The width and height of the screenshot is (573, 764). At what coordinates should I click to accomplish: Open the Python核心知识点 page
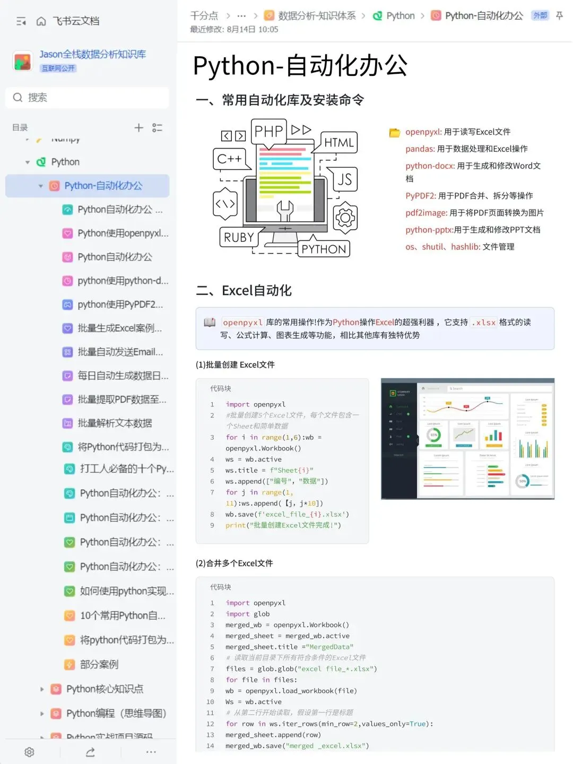105,689
